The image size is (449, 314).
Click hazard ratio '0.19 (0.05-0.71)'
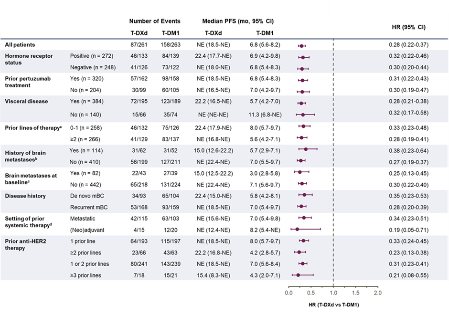pyautogui.click(x=408, y=230)
